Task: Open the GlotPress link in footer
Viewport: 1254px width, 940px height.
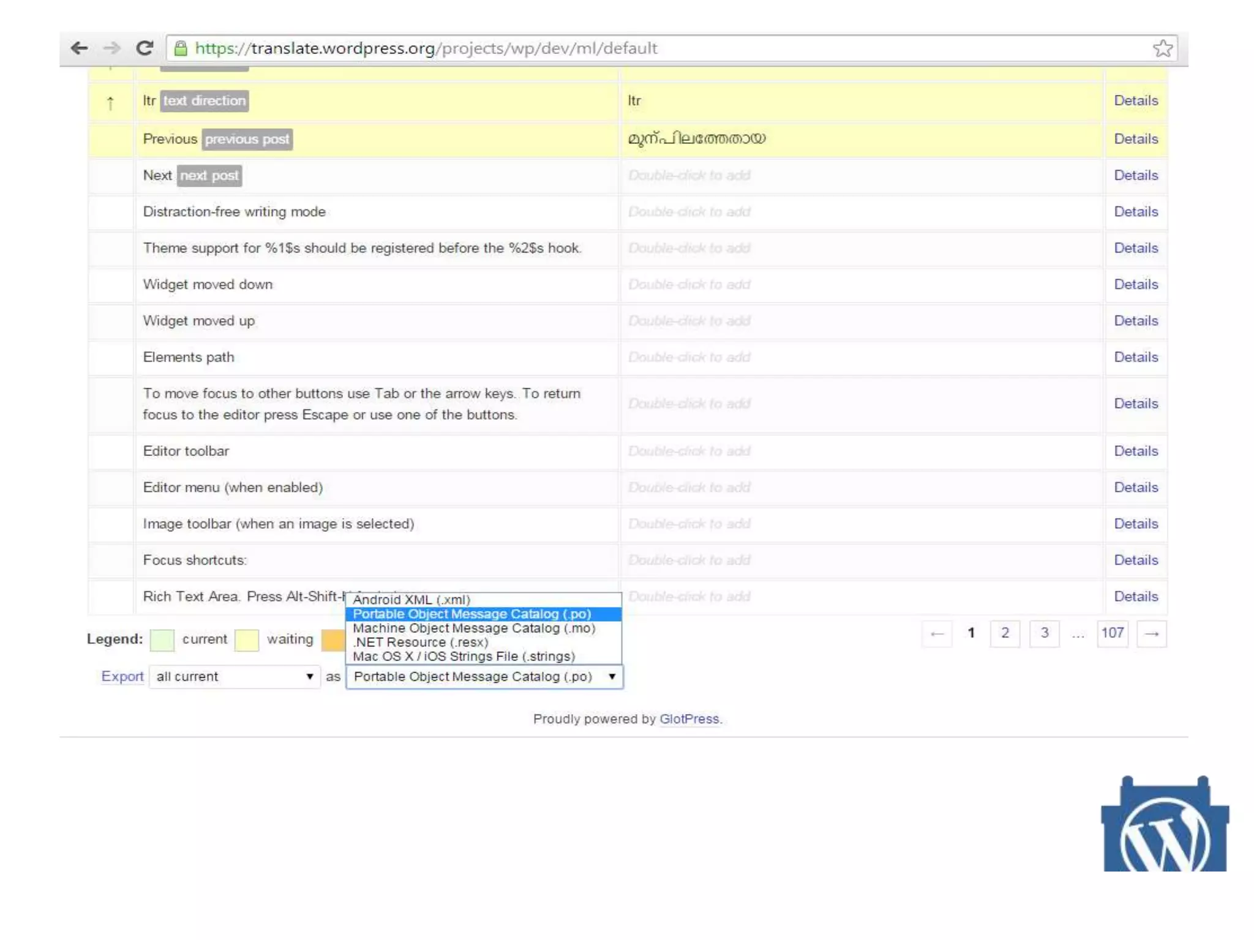Action: click(x=689, y=718)
